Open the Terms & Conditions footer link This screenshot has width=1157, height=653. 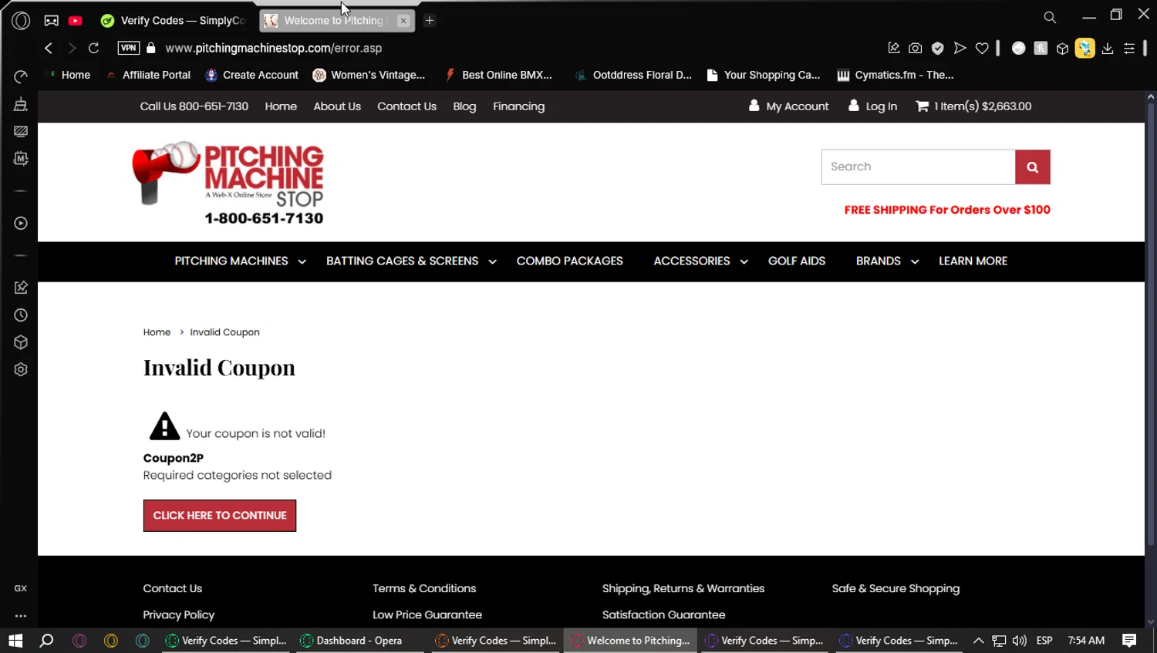(424, 588)
